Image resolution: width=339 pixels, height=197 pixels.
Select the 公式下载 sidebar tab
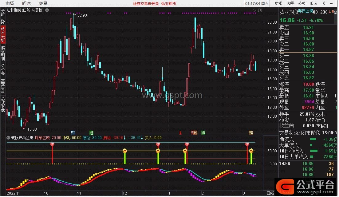pyautogui.click(x=3, y=104)
